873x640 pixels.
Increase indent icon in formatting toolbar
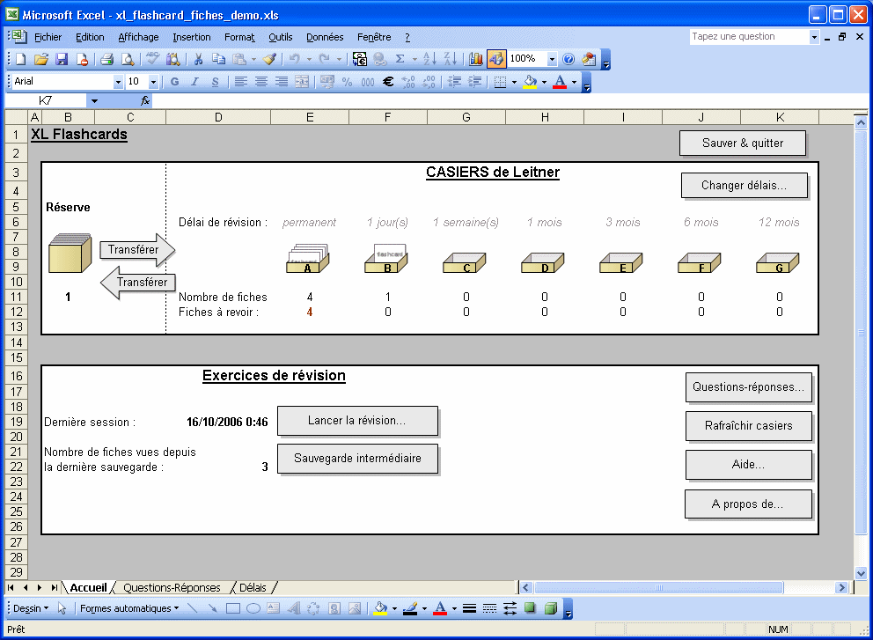(475, 82)
